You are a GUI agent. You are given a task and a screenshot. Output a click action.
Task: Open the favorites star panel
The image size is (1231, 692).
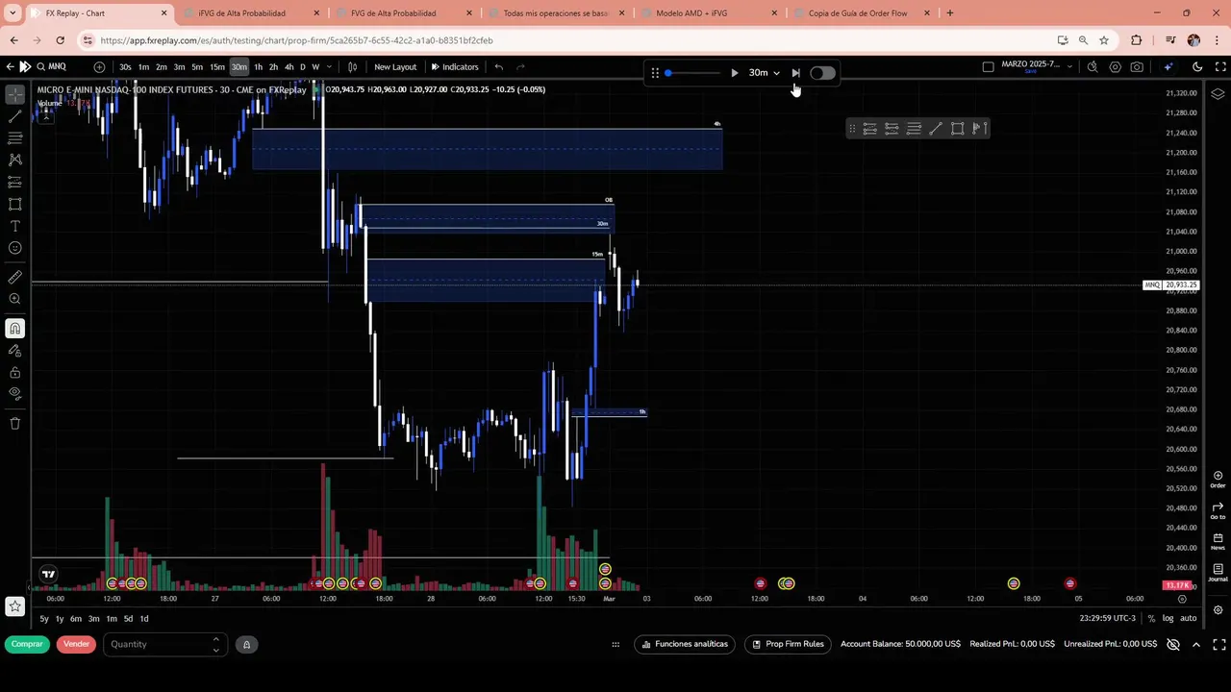(14, 606)
